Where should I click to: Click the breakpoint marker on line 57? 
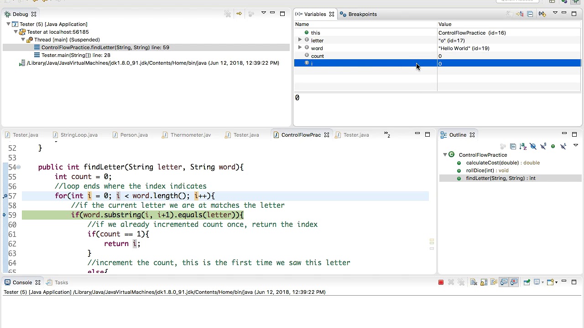(5, 196)
